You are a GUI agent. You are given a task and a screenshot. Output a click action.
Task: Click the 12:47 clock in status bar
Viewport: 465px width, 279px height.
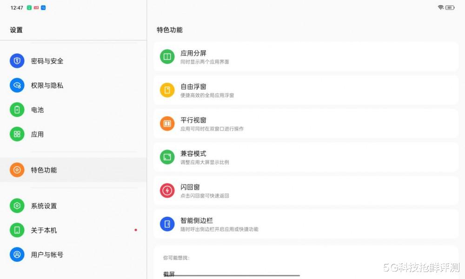pos(17,7)
